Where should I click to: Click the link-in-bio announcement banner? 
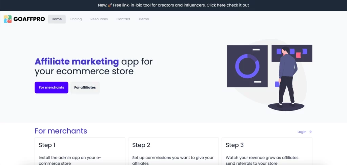point(173,5)
